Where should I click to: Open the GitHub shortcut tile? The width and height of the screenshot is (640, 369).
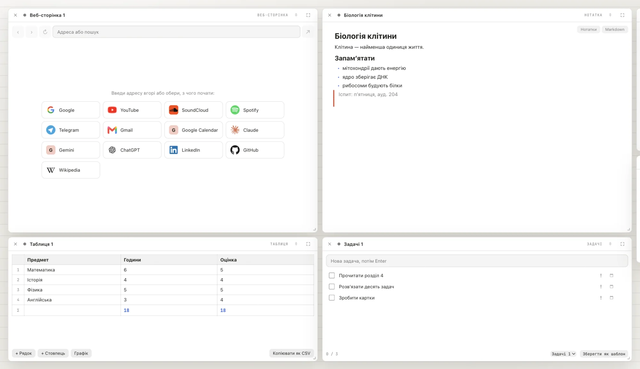click(255, 150)
